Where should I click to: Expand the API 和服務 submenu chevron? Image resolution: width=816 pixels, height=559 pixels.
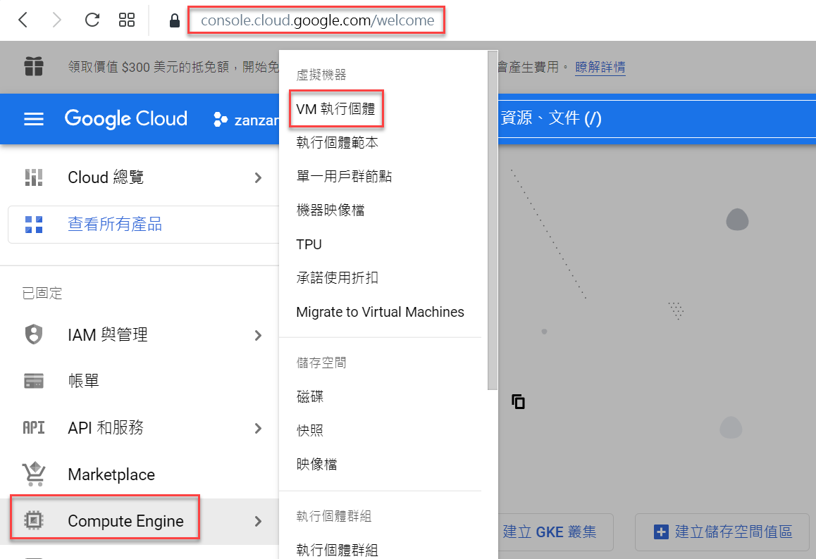pyautogui.click(x=258, y=429)
